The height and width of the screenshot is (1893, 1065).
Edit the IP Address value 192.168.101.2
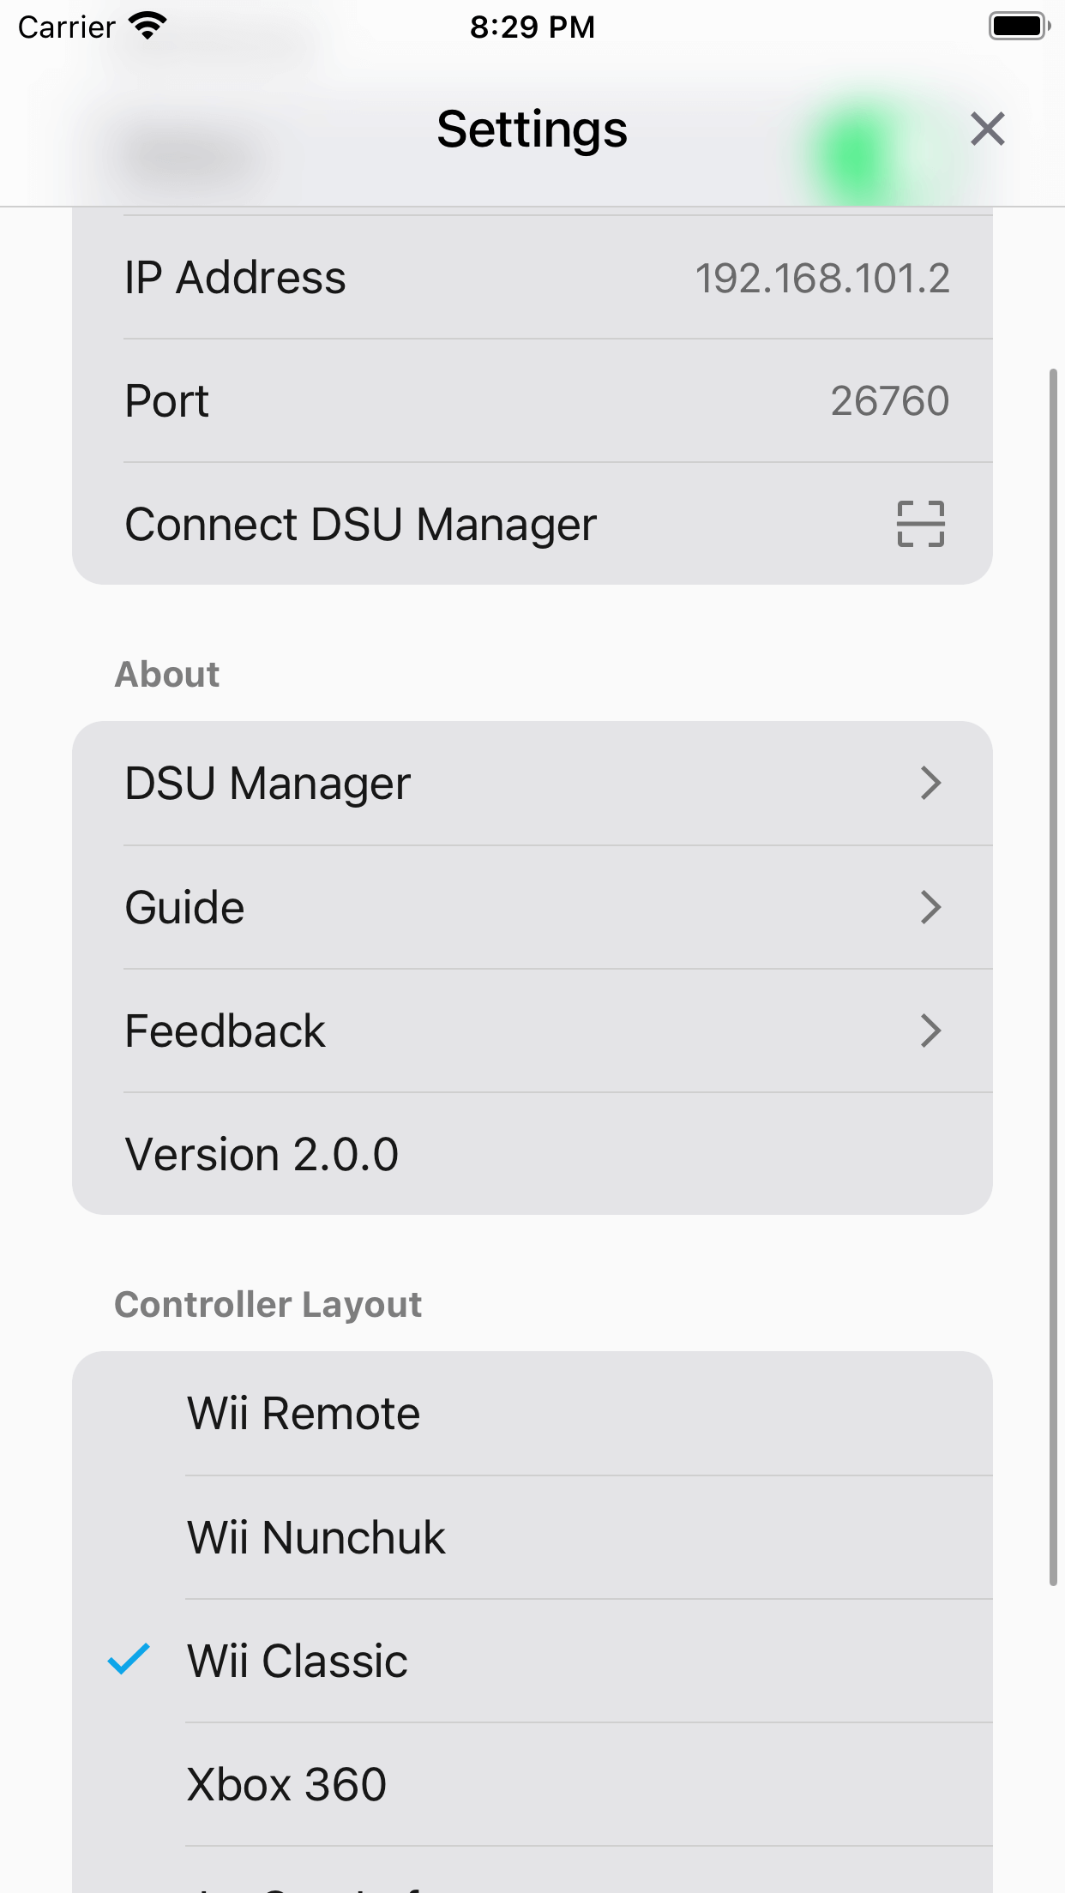[x=821, y=279]
